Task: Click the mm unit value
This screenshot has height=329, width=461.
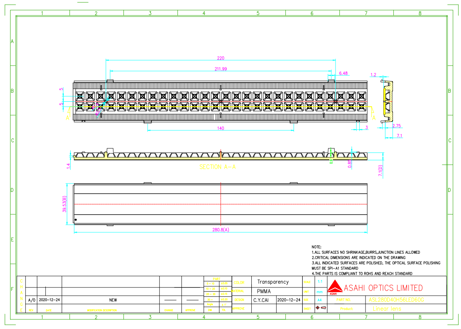Action: tap(320, 292)
